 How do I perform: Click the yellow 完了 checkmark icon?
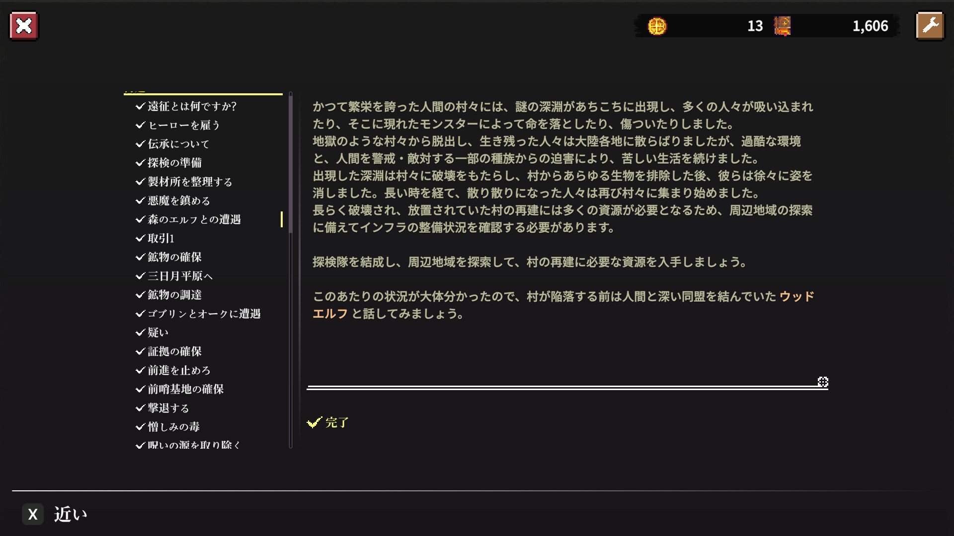(x=315, y=422)
